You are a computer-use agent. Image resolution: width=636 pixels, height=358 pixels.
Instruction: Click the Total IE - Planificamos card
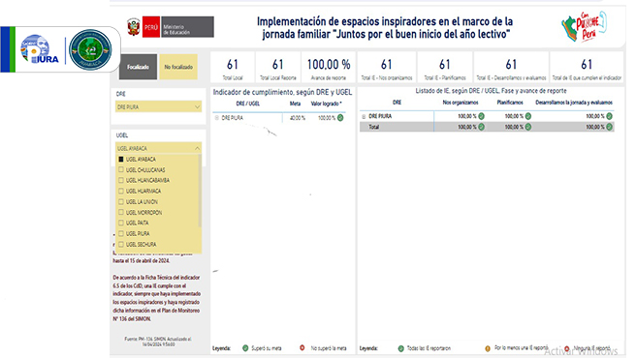[x=445, y=67]
